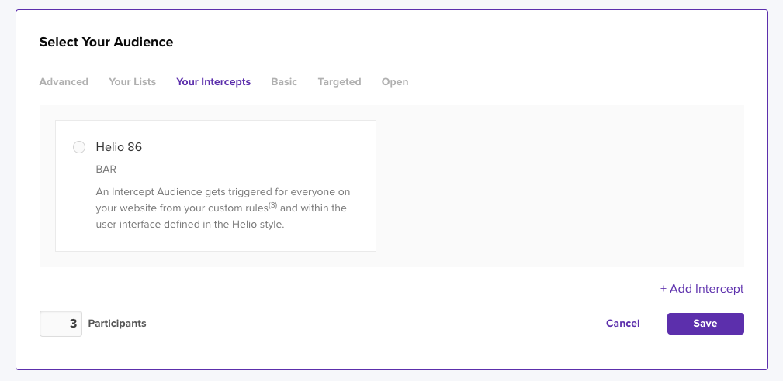Cancel the audience selection
Viewport: 783px width, 381px height.
(622, 324)
